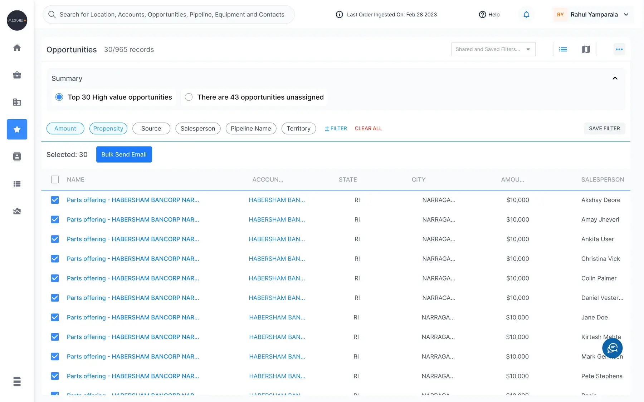Click the 30/965 records count
This screenshot has height=402, width=644.
tap(129, 50)
